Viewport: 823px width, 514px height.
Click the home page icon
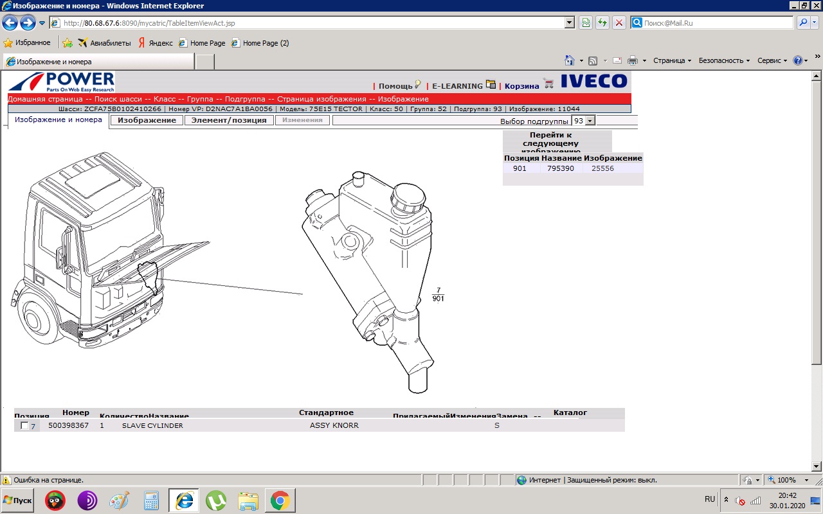(570, 60)
